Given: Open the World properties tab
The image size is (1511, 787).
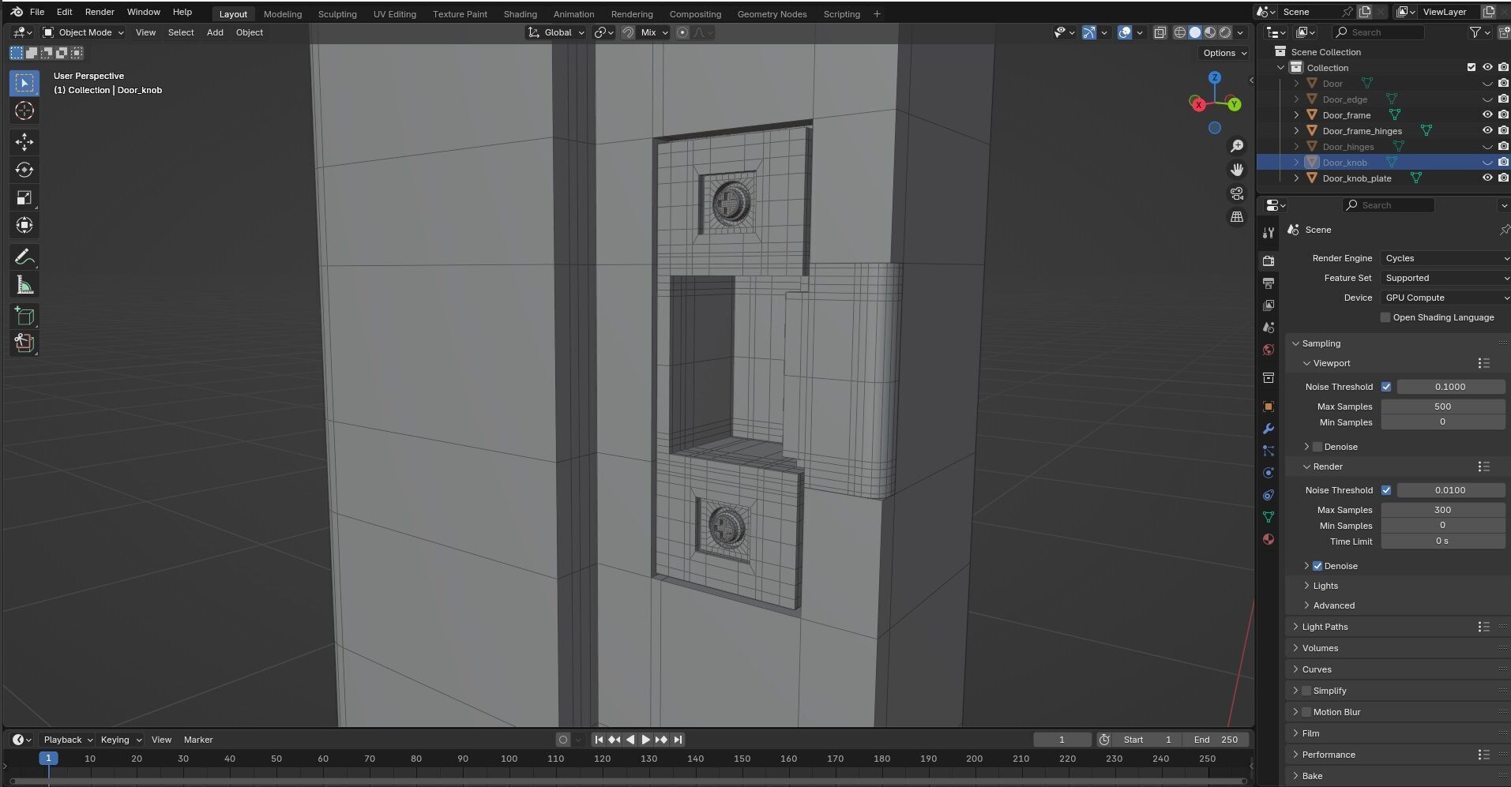Looking at the screenshot, I should pyautogui.click(x=1269, y=350).
